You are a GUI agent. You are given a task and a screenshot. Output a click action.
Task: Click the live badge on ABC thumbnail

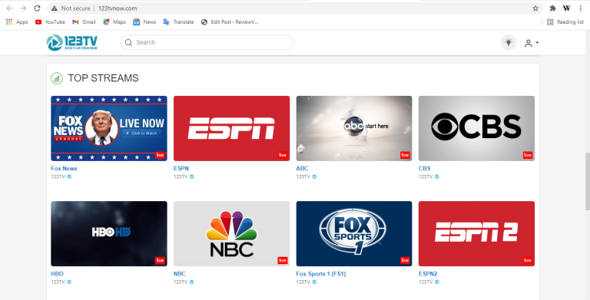point(405,155)
